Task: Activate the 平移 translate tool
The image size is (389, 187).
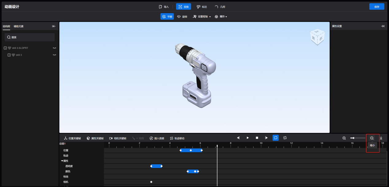Action: 167,17
